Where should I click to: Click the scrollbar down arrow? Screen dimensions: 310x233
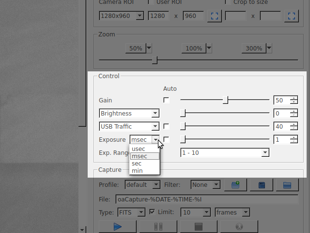[x=82, y=230]
